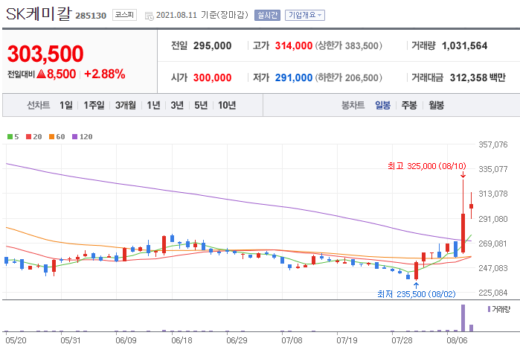Click the 실시간 real-time button
Screen dimensions: 520x350
click(x=267, y=16)
